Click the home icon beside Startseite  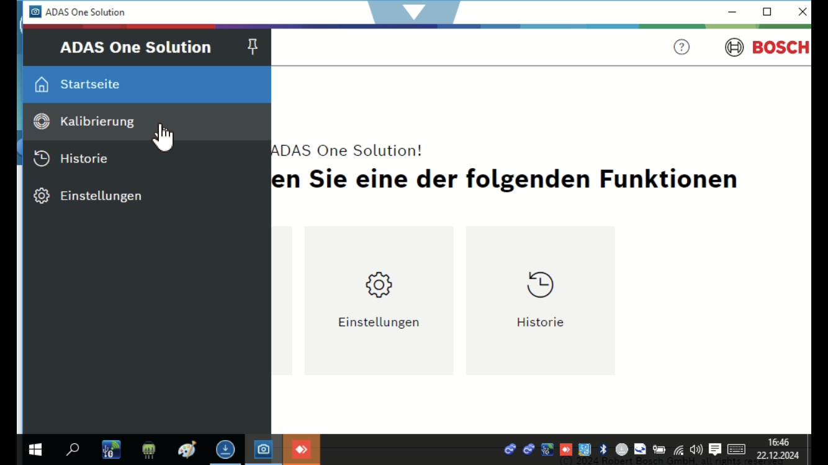[x=42, y=84]
